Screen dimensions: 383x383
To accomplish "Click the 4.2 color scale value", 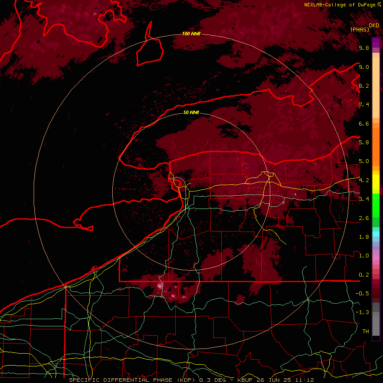I will coord(364,180).
